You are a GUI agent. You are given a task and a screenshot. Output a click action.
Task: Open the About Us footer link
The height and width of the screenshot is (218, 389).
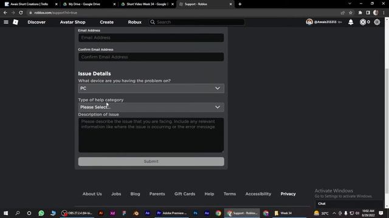[92, 194]
